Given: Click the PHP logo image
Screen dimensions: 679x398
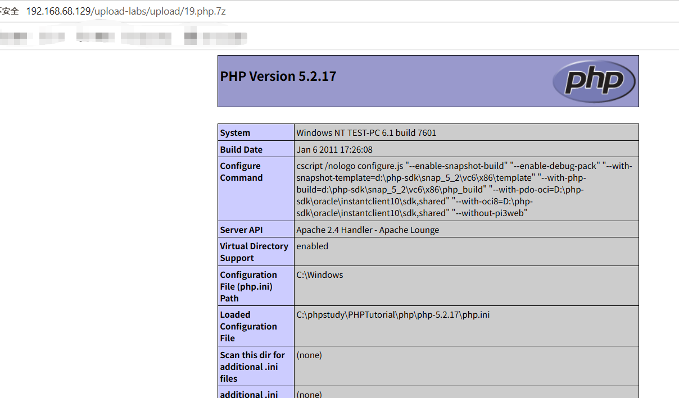Looking at the screenshot, I should (594, 81).
